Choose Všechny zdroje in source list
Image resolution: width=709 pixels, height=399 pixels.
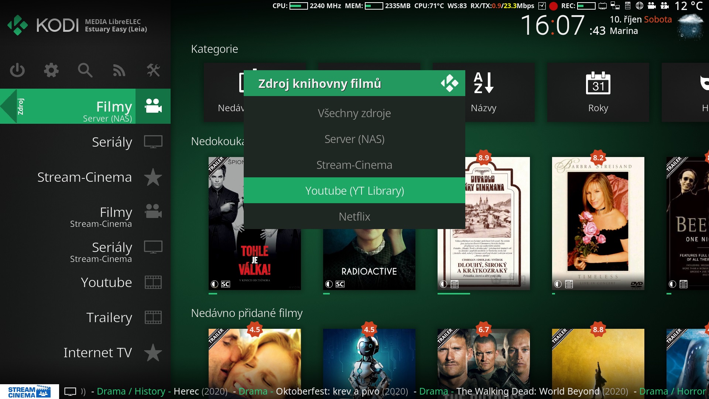tap(354, 113)
